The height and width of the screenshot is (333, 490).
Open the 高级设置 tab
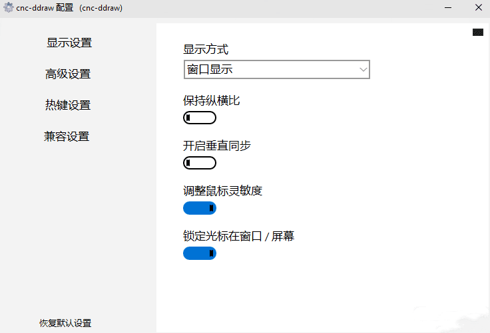(68, 74)
